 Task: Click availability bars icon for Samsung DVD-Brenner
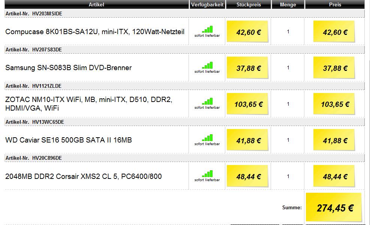coord(207,65)
